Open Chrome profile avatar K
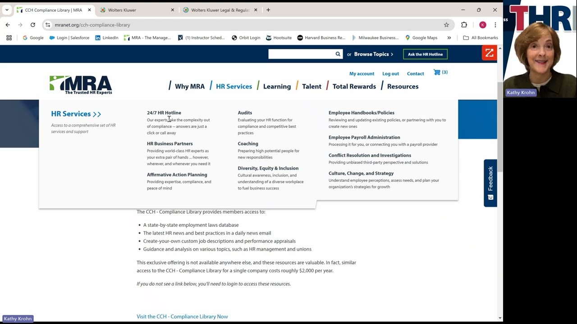 pyautogui.click(x=483, y=25)
